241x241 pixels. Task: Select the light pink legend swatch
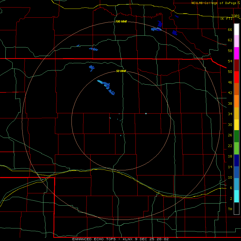click(x=236, y=41)
